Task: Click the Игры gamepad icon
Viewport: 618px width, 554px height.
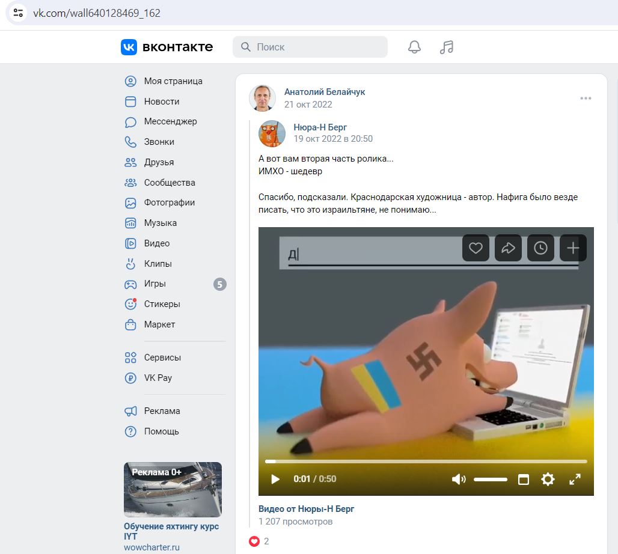Action: (130, 284)
